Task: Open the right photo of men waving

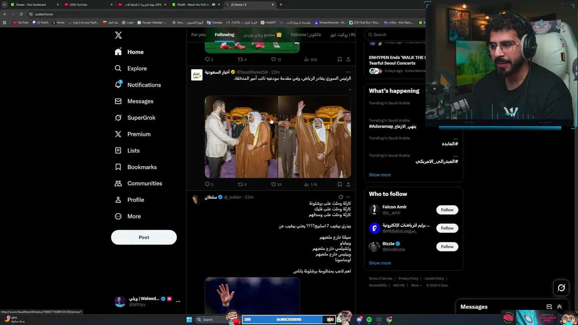Action: click(x=315, y=137)
